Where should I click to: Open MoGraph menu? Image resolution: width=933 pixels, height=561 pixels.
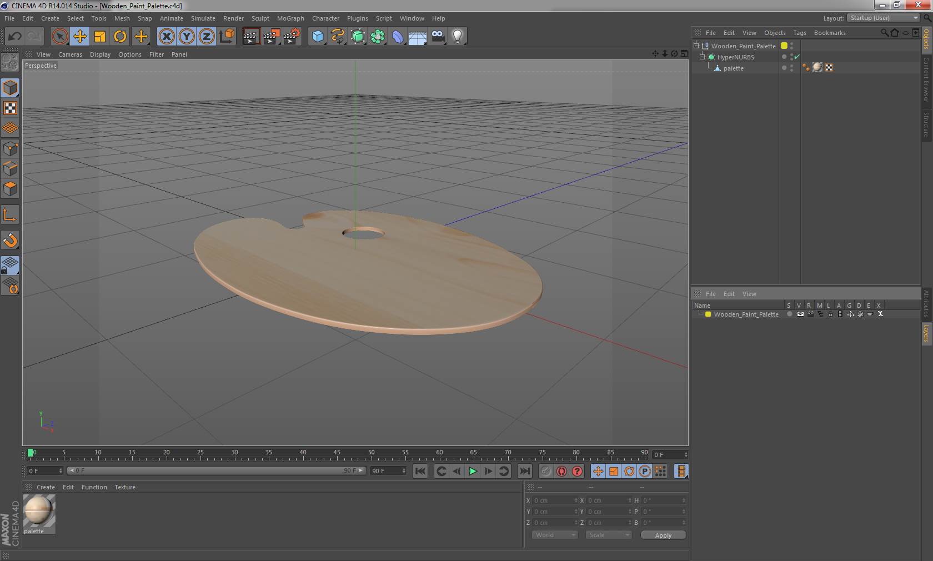coord(290,18)
